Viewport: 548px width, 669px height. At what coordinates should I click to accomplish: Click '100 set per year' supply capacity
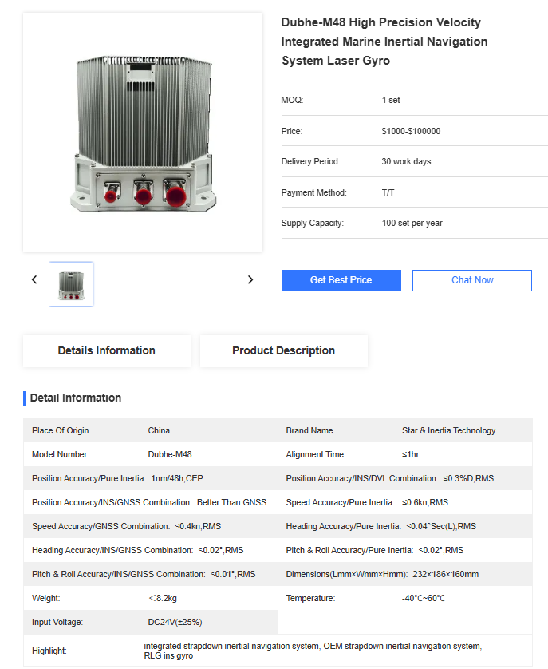click(x=412, y=224)
